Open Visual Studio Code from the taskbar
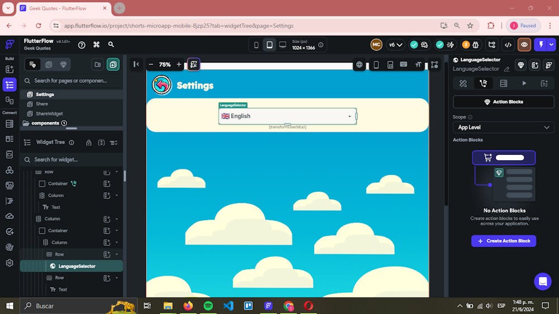Screen dimensions: 559x314 pos(228,306)
